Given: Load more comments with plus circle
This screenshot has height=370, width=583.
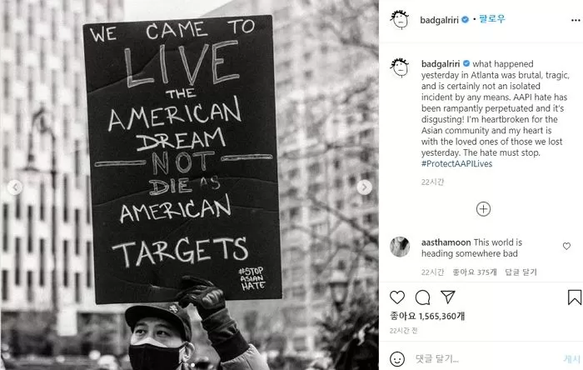Looking at the screenshot, I should 483,209.
